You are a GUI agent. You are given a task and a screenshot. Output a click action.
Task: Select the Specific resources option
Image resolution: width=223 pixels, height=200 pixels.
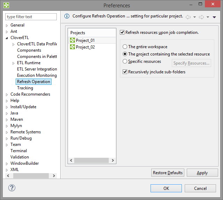[125, 61]
